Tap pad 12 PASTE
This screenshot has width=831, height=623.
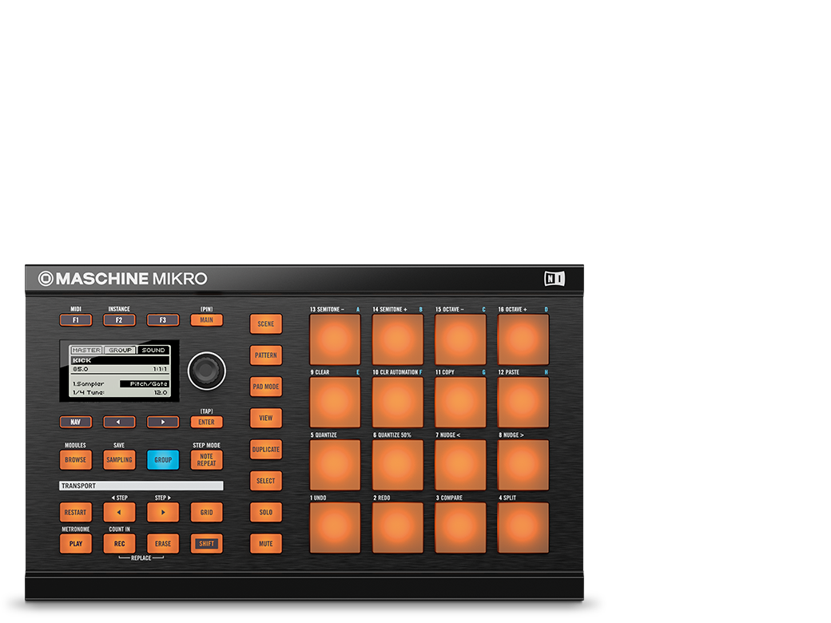[x=523, y=402]
